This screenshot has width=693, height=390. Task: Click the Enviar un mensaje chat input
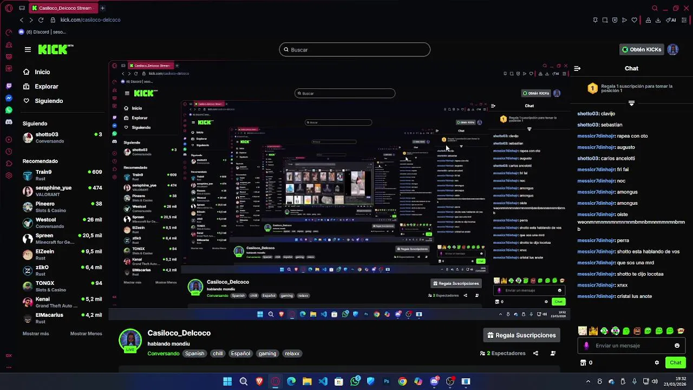tap(632, 346)
